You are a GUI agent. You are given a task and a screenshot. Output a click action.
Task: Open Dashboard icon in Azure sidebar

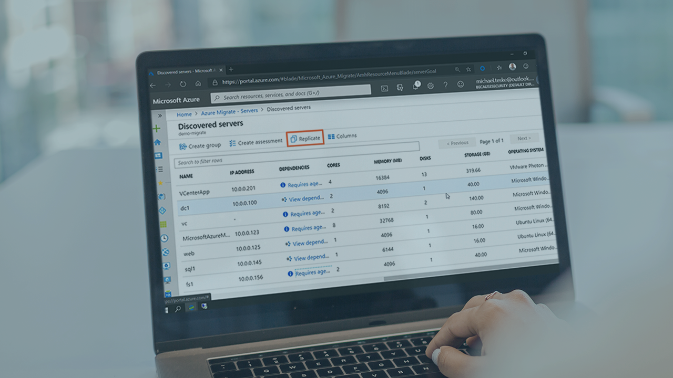coord(158,156)
